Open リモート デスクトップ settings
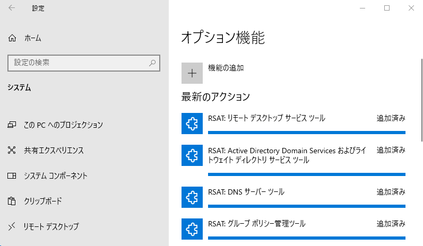Screen dimensions: 423x246 [51, 226]
